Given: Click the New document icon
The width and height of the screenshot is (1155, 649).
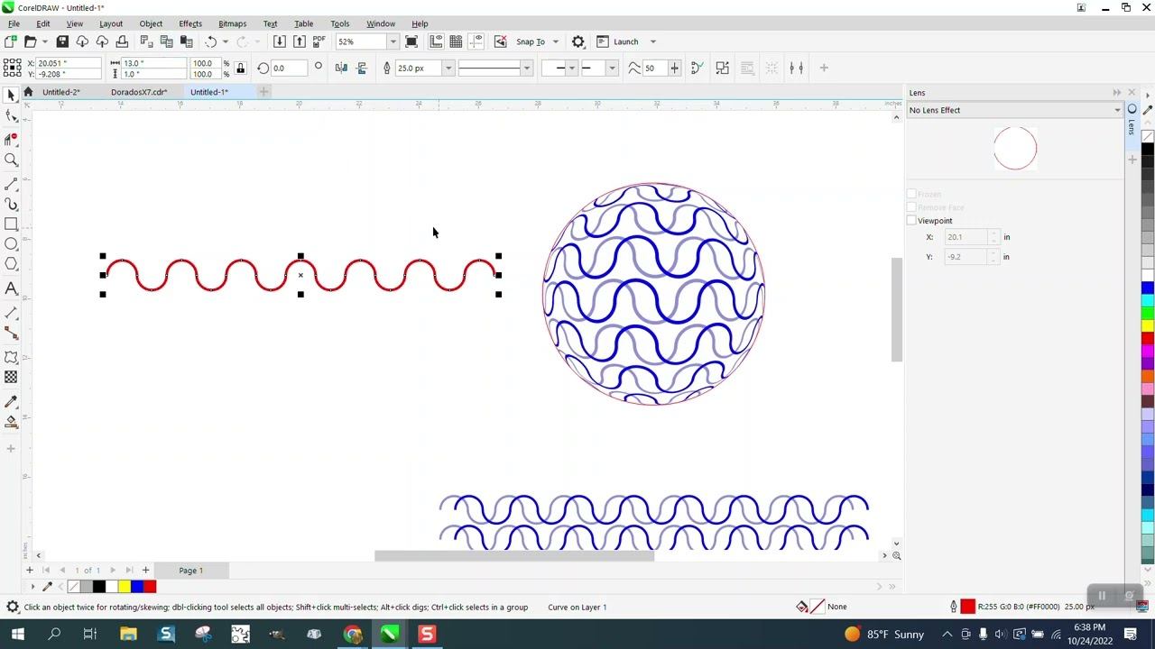Looking at the screenshot, I should click(10, 41).
